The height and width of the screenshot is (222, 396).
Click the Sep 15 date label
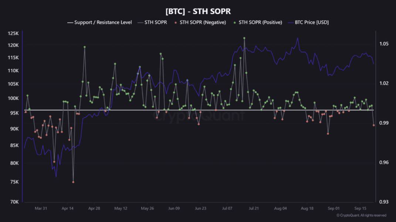[361, 208]
